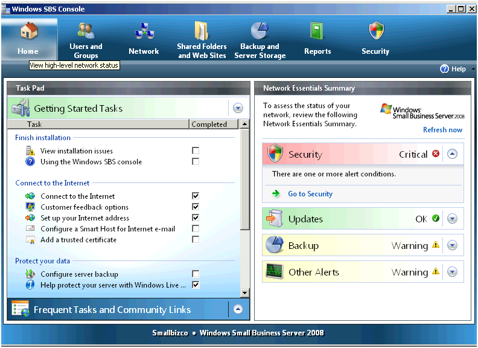Image resolution: width=478 pixels, height=348 pixels.
Task: Open the Home house icon
Action: [x=29, y=31]
